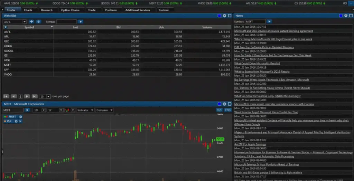Sort watchlist by Bid column header
Screen dimensions: 354x181
119,27
